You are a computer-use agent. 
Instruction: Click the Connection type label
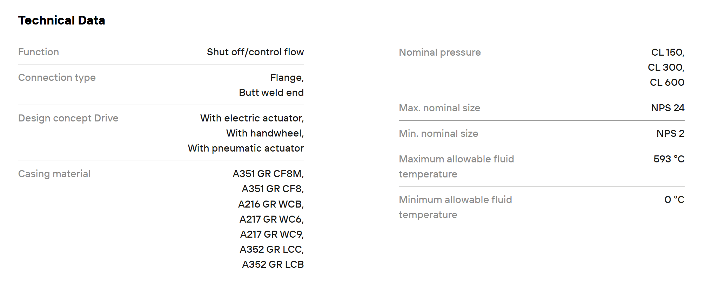(x=57, y=78)
